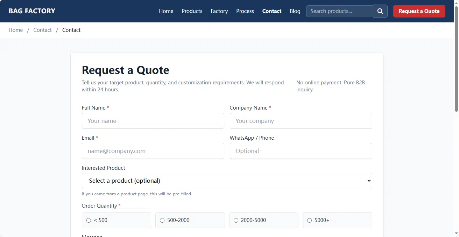
Task: Click the Search products box
Action: 340,11
